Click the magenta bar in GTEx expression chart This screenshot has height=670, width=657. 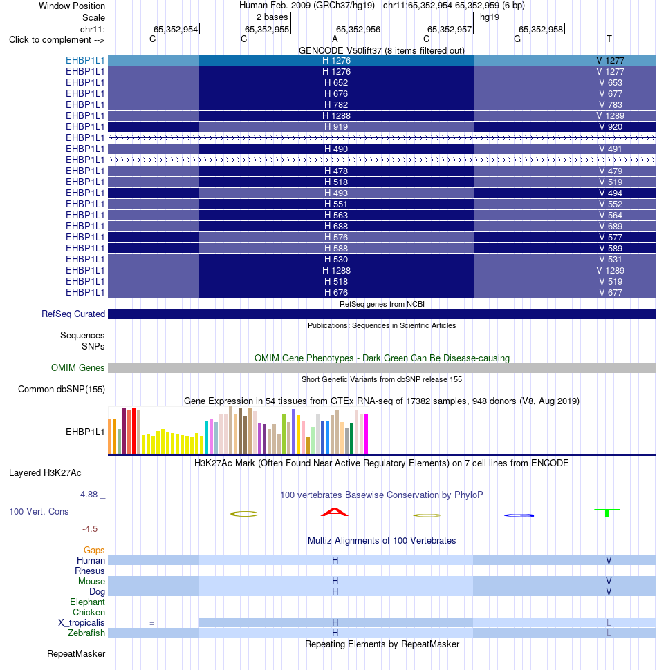[x=366, y=433]
